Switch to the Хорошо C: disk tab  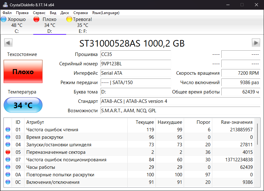17,25
